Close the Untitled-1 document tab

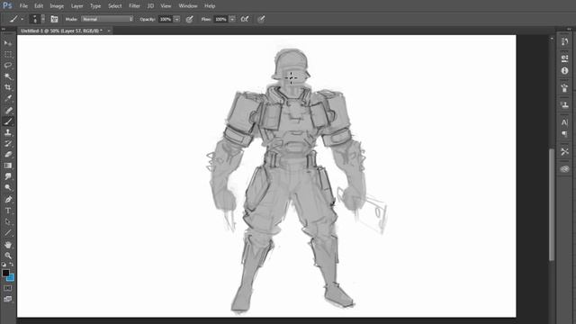click(x=109, y=31)
